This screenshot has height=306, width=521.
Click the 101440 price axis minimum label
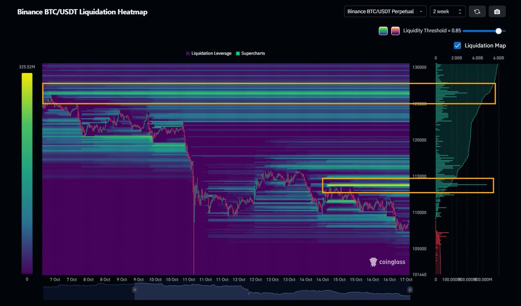[x=419, y=274]
